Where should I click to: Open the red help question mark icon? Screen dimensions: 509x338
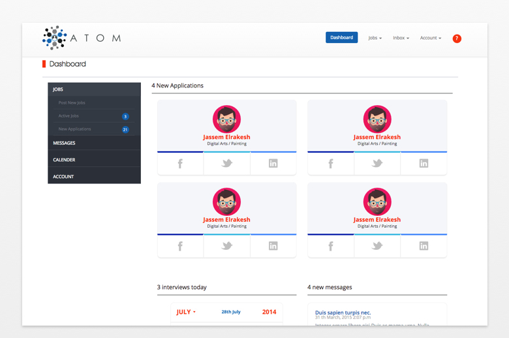pos(457,38)
